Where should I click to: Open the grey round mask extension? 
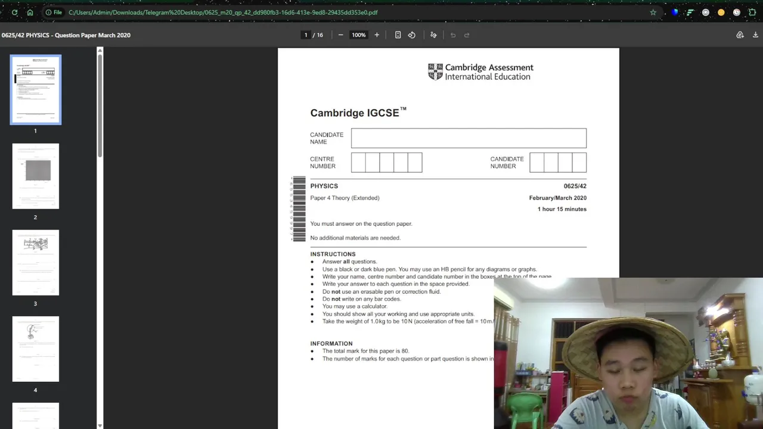click(705, 12)
